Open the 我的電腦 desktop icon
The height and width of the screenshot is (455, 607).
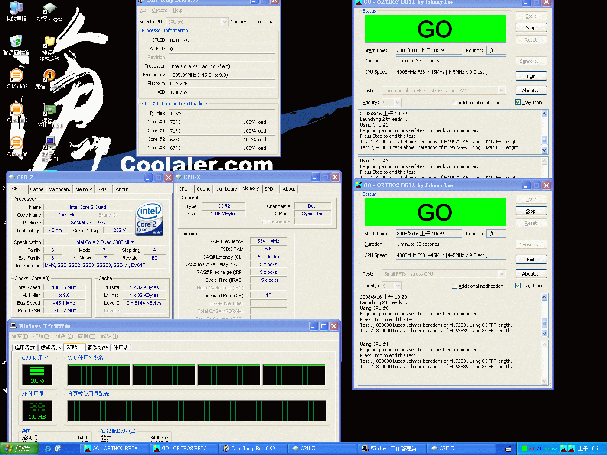point(16,11)
